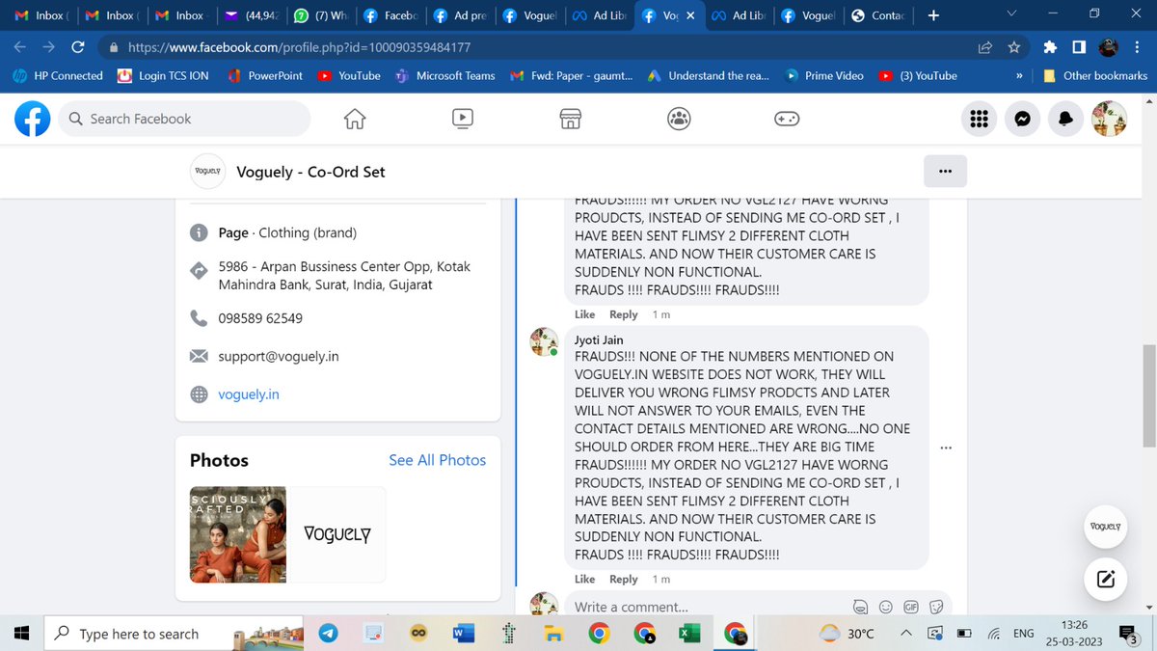Viewport: 1157px width, 651px height.
Task: Open a new browser tab
Action: tap(932, 15)
